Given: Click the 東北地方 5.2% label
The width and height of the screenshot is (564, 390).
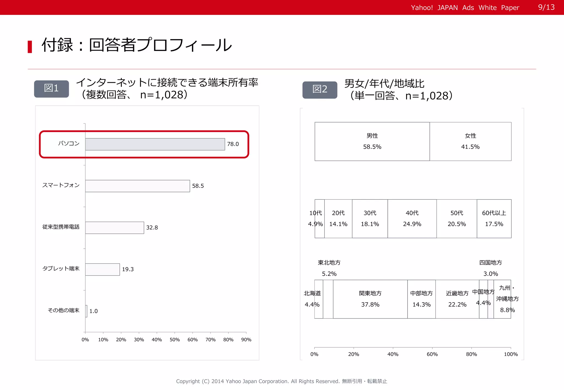Looking at the screenshot, I should 329,268.
